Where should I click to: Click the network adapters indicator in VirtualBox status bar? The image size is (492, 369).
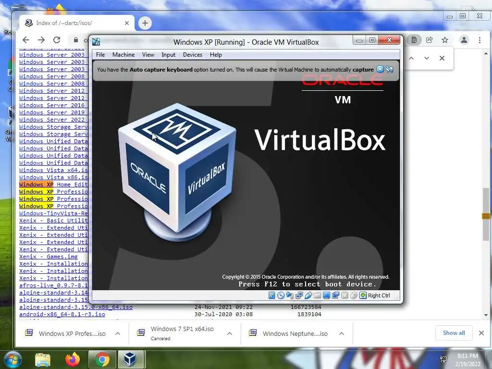[x=299, y=295]
